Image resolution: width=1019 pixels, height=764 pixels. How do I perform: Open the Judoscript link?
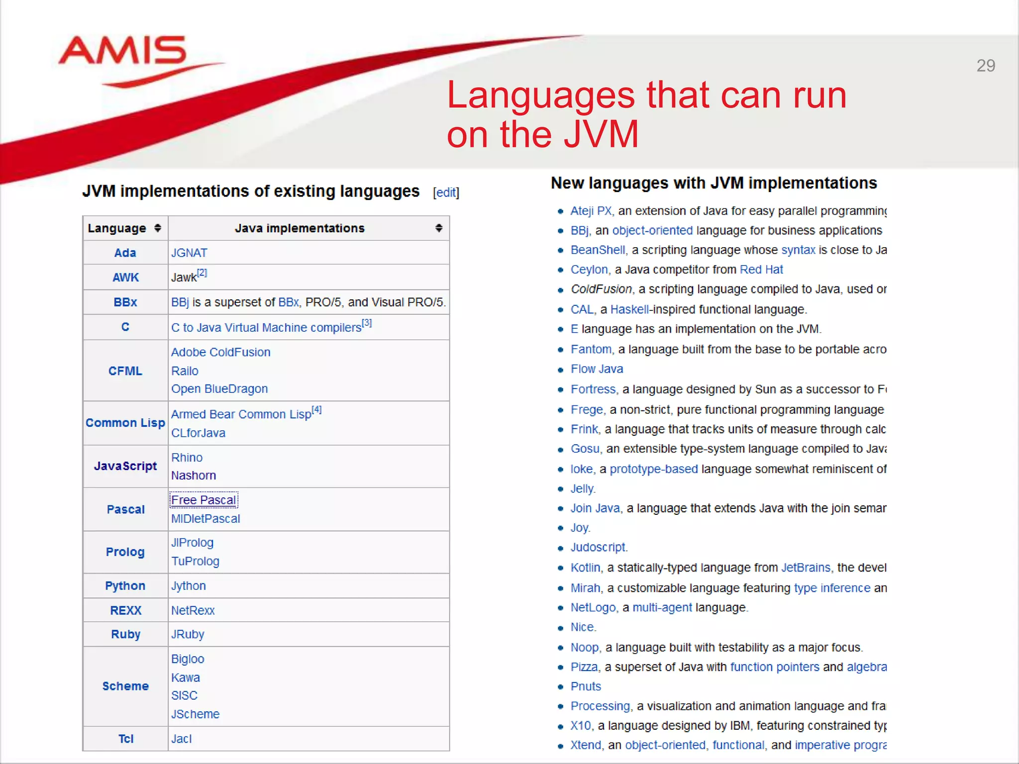click(x=598, y=547)
